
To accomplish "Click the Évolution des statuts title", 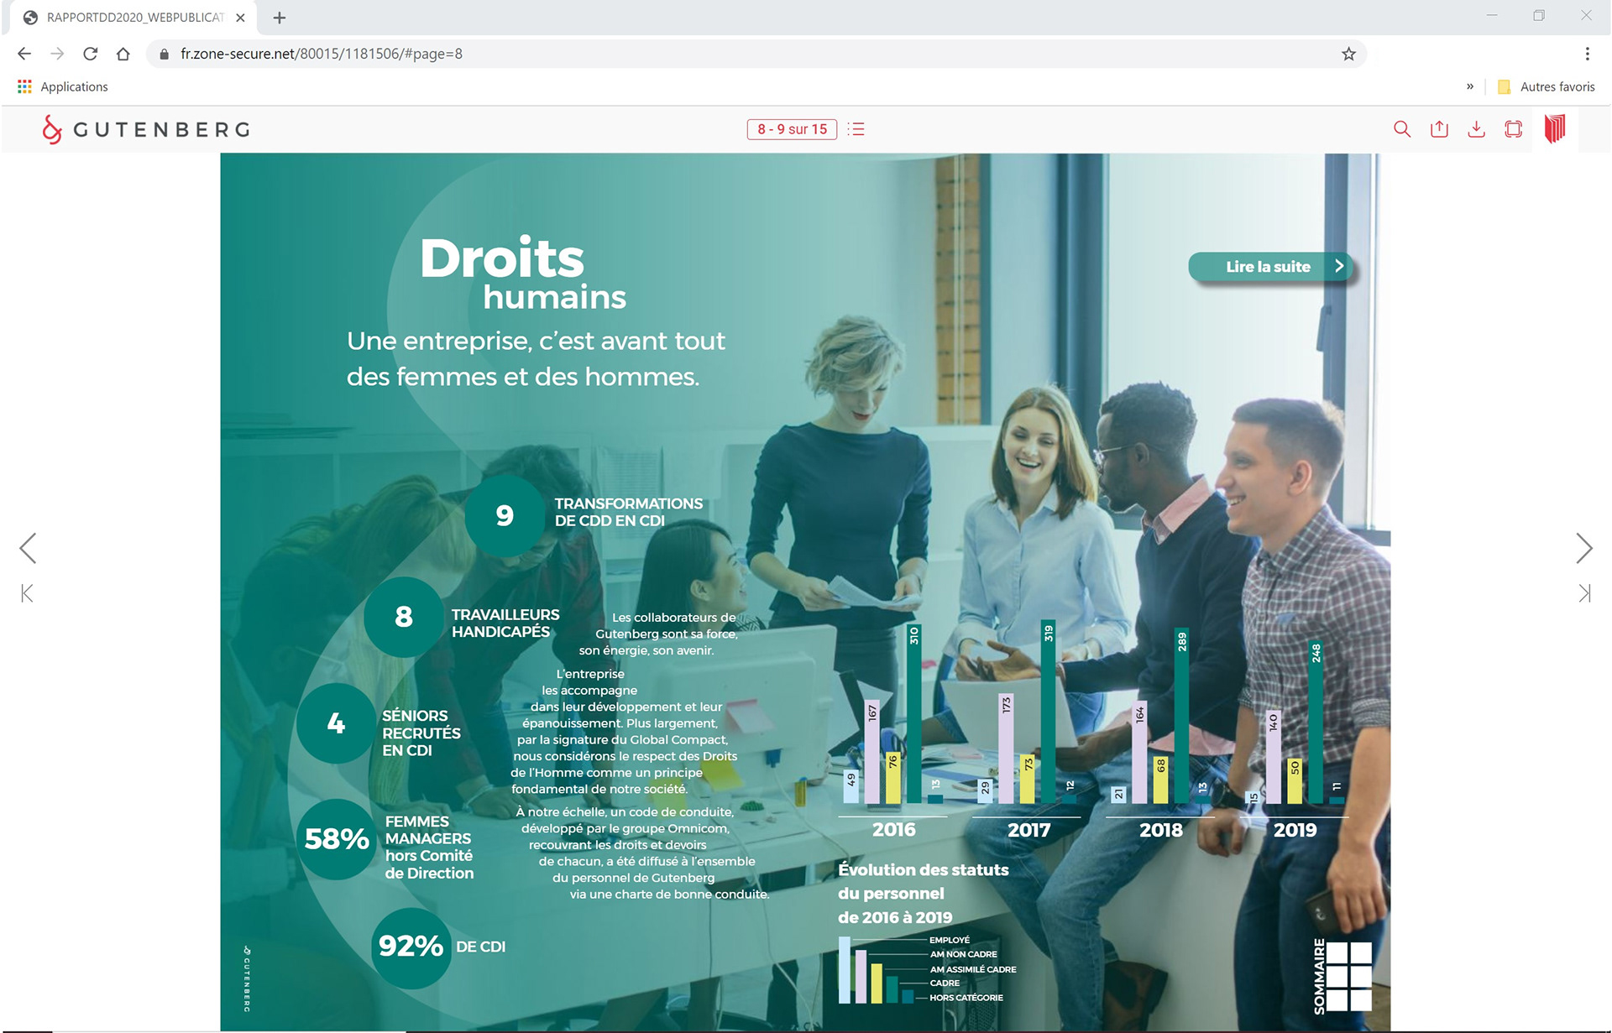I will click(x=924, y=893).
